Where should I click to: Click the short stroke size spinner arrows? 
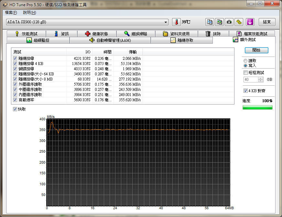(260, 80)
